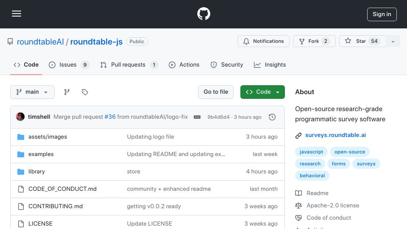This screenshot has width=407, height=229.
Task: View commit history clock icon
Action: click(272, 117)
